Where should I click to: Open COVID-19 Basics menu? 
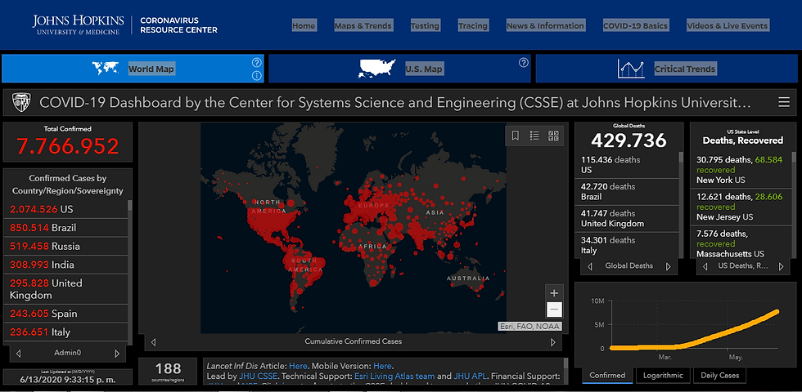pos(635,25)
